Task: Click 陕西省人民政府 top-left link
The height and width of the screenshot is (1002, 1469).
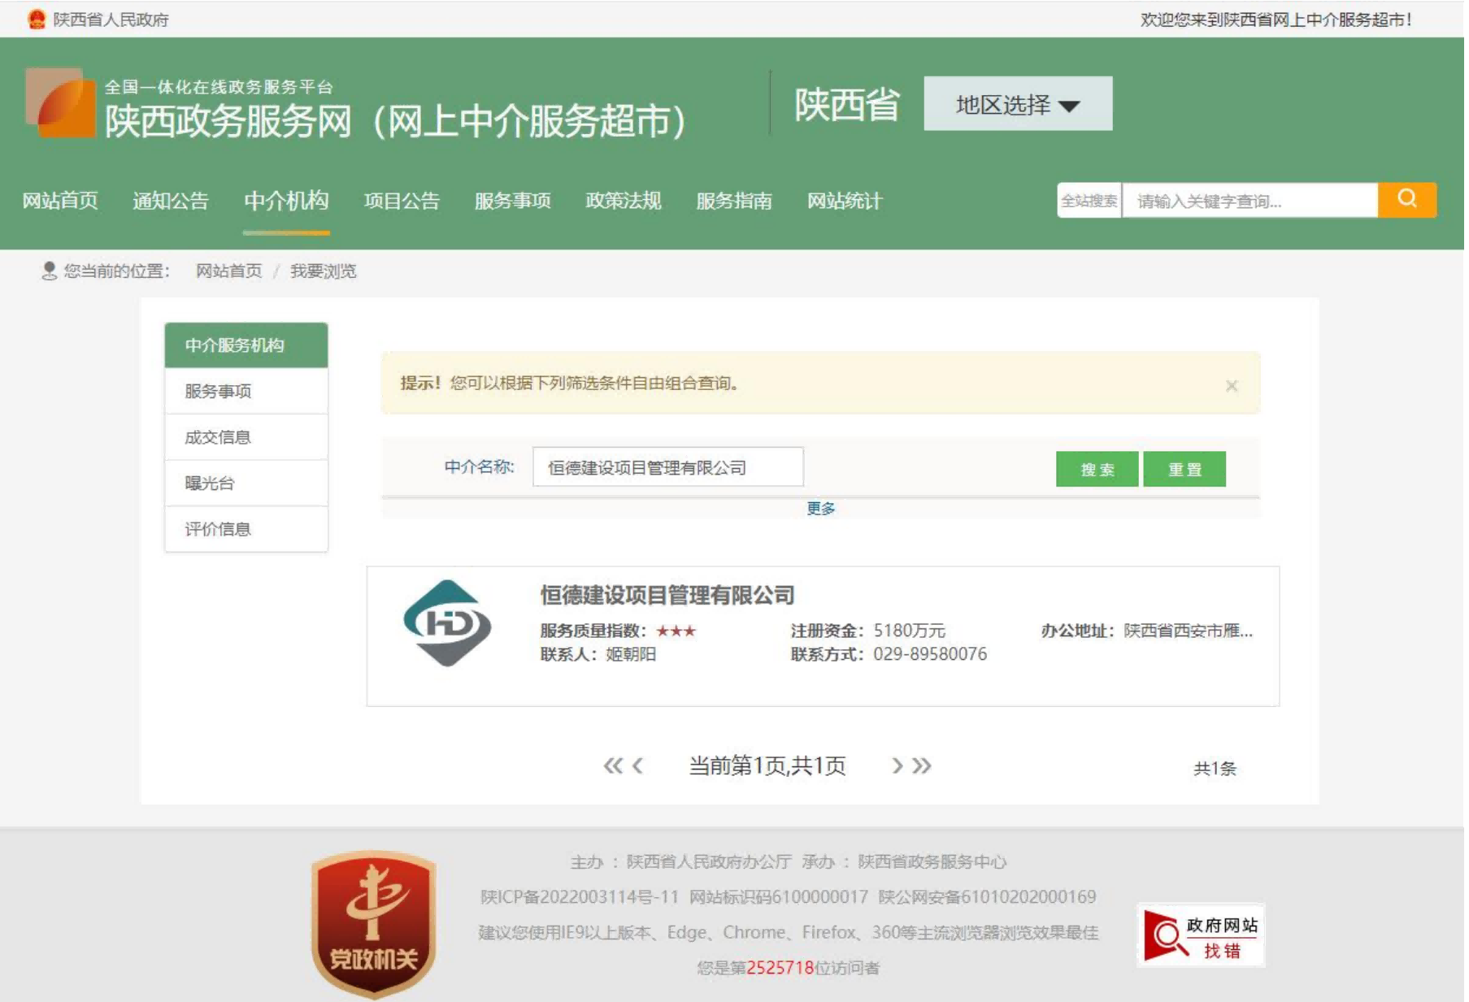Action: (111, 20)
